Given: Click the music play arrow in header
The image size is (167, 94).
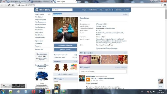Looking at the screenshot, I should pos(113,10).
